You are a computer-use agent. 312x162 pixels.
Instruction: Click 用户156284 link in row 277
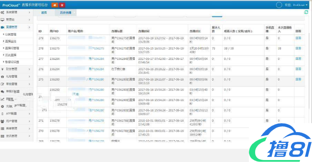click(x=97, y=59)
